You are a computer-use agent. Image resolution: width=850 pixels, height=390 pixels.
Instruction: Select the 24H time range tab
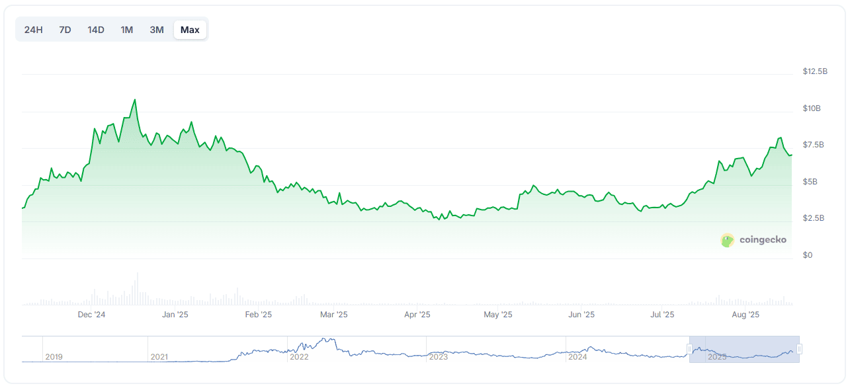34,30
